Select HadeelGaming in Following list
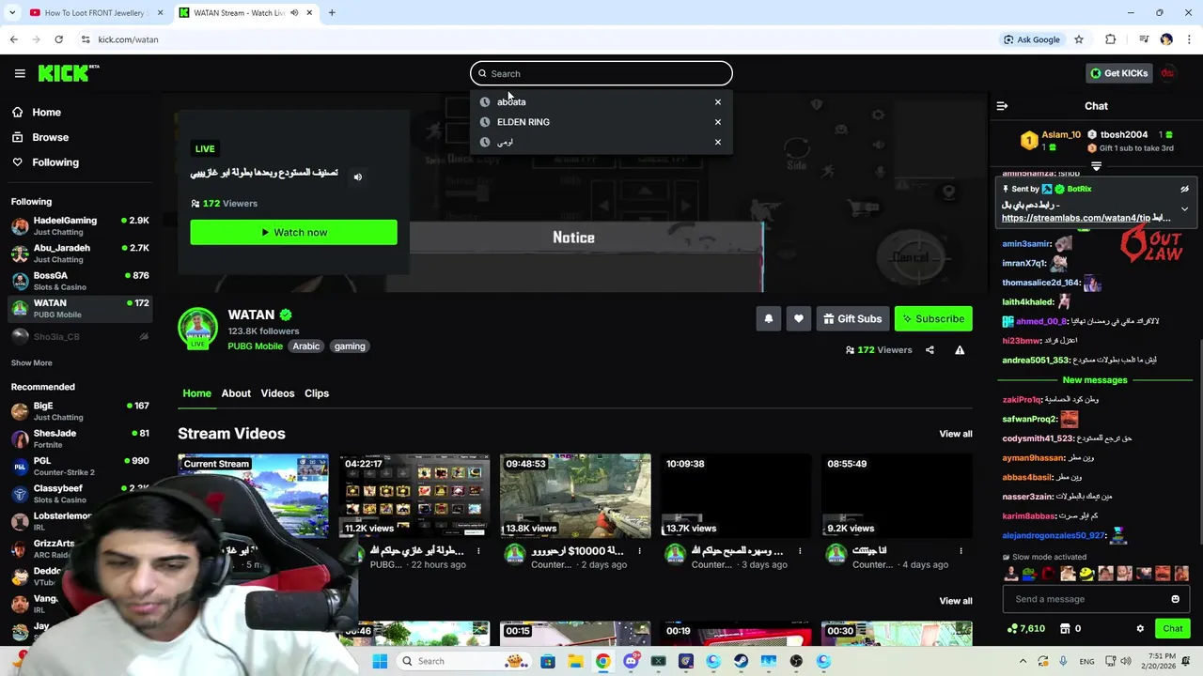Screen dimensions: 1203x676 click(x=80, y=226)
